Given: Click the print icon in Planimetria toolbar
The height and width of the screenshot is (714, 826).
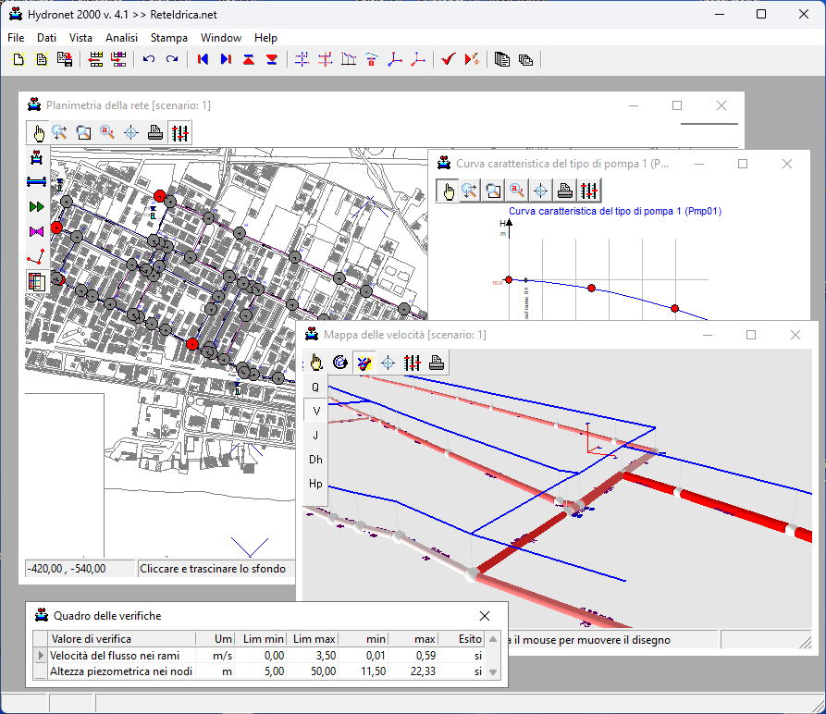Looking at the screenshot, I should click(x=155, y=132).
